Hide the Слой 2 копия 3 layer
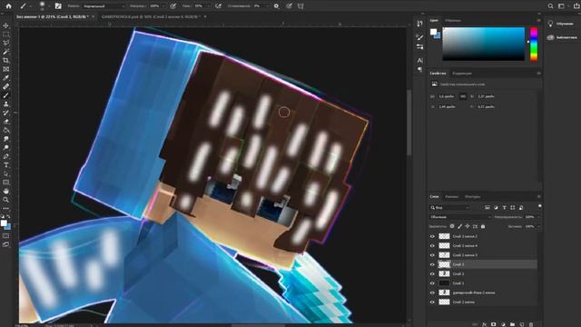 432,255
